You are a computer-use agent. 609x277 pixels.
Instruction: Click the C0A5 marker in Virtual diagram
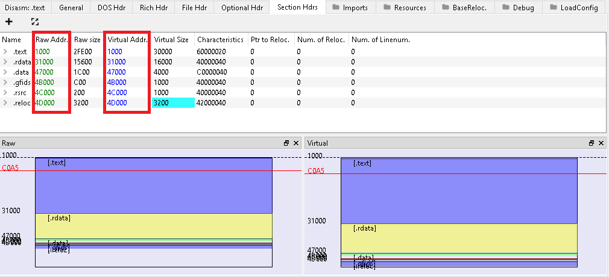[316, 171]
